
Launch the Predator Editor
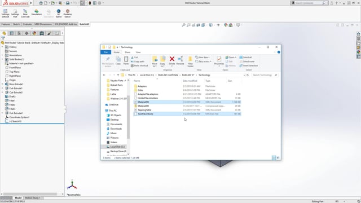(68, 14)
